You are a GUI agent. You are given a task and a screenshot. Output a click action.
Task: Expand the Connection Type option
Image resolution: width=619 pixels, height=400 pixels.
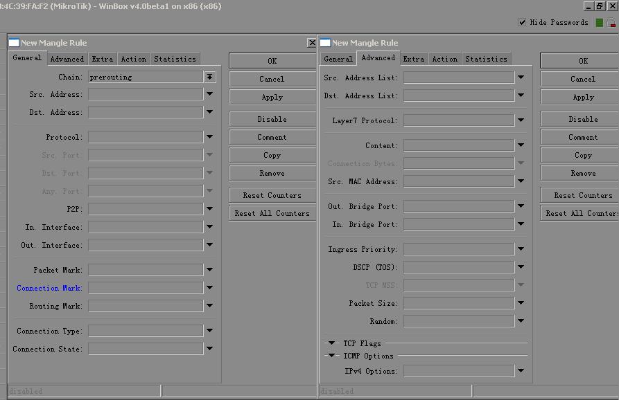coord(209,331)
